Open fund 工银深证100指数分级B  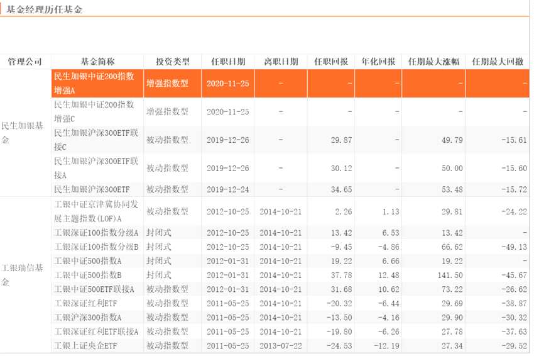click(x=96, y=247)
